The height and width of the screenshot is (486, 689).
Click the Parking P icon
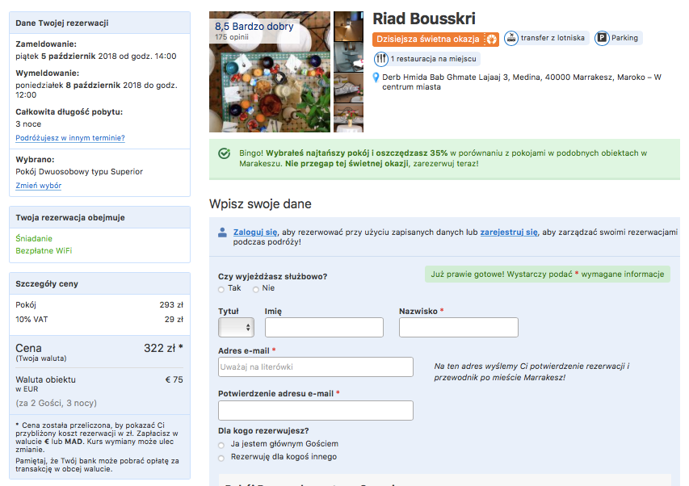click(603, 38)
